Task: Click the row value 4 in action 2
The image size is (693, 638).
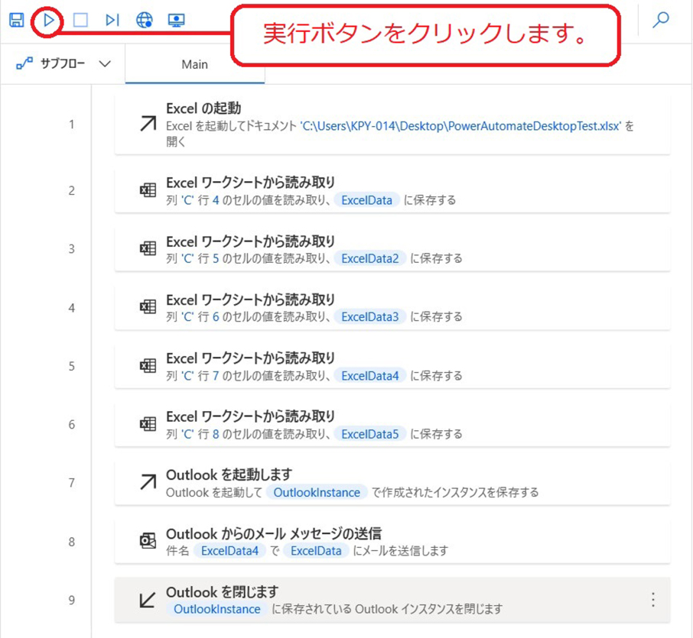Action: coord(216,200)
